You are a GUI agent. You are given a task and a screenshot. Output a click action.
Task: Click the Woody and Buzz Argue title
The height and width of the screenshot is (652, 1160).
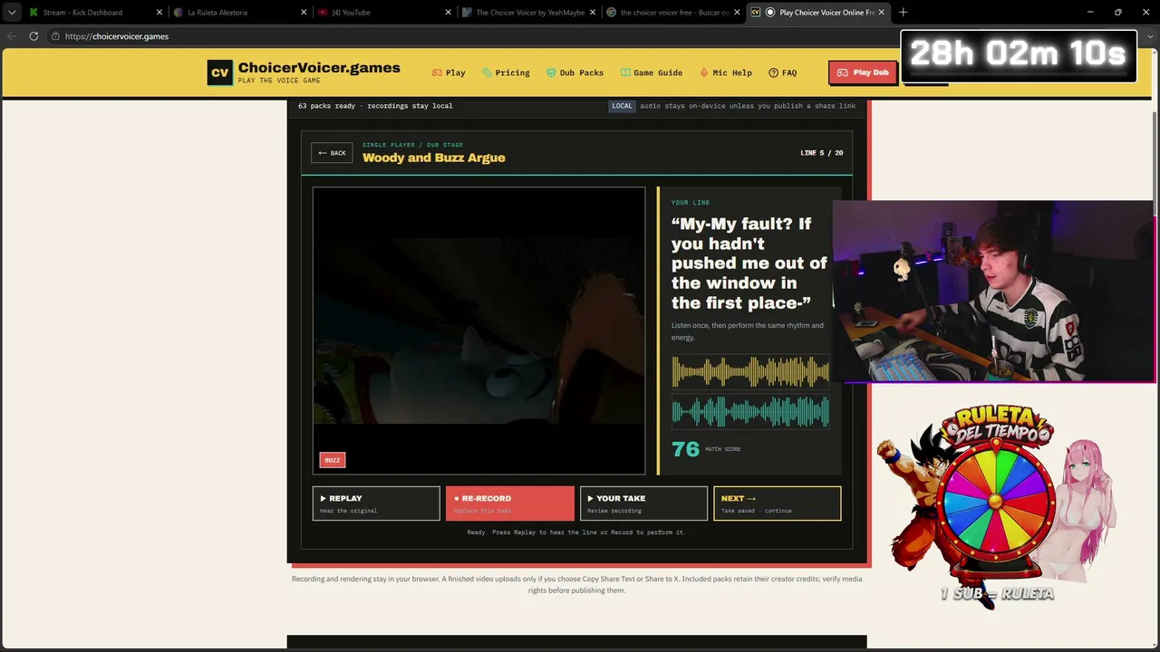click(434, 158)
